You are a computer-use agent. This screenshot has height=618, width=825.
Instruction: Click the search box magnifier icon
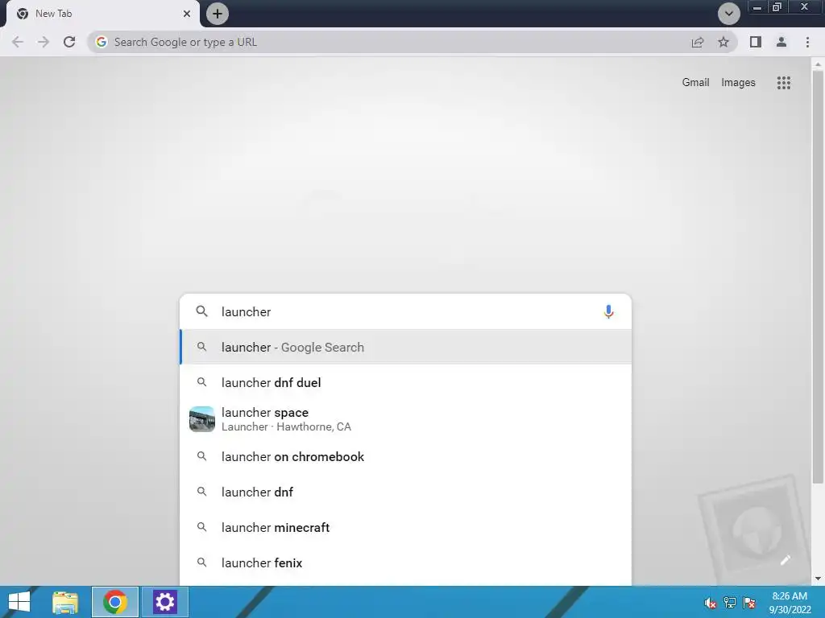point(202,311)
